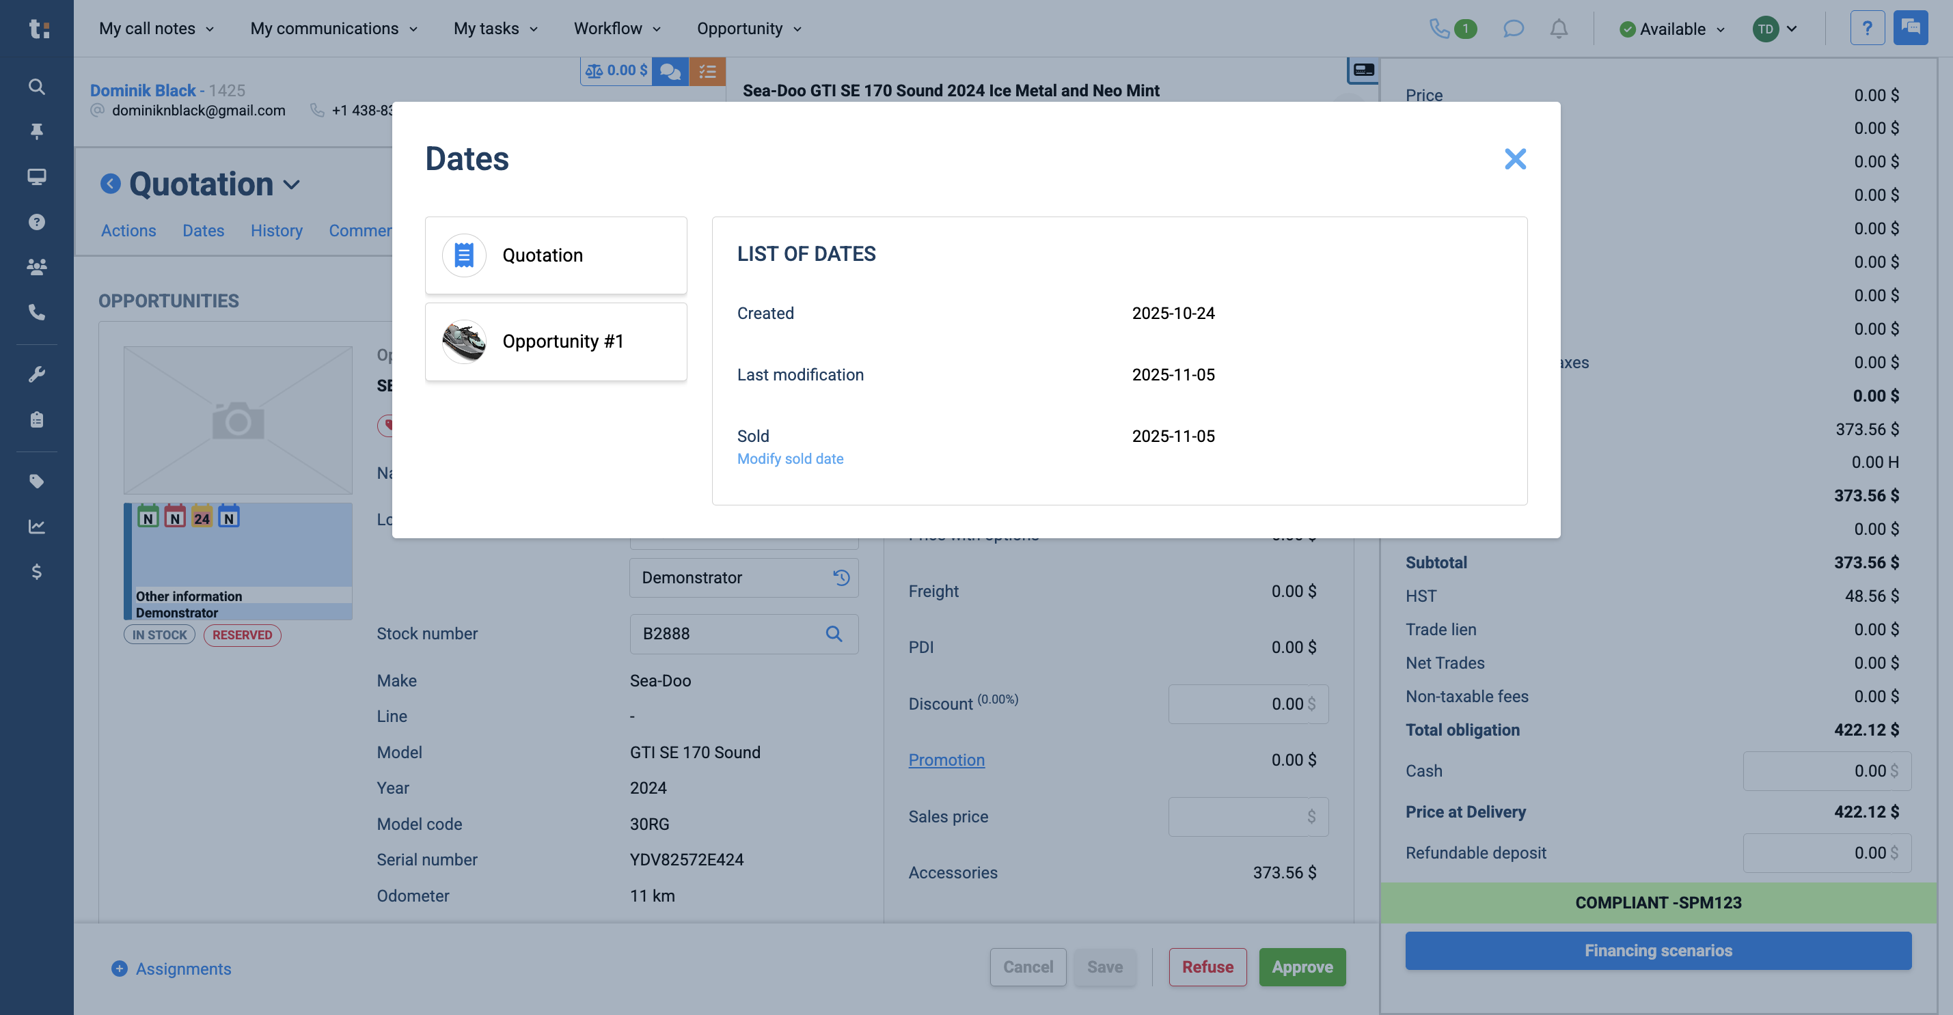
Task: Open the wrench tools icon in sidebar
Action: (x=36, y=374)
